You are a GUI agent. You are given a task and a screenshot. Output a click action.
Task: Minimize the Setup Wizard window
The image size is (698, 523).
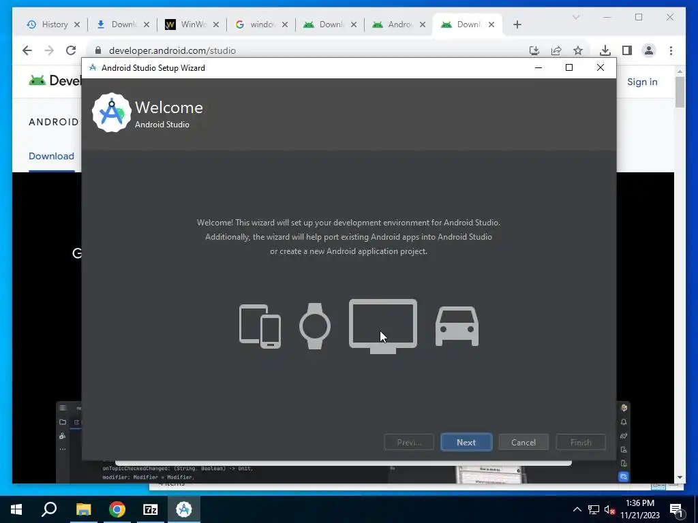pyautogui.click(x=538, y=67)
